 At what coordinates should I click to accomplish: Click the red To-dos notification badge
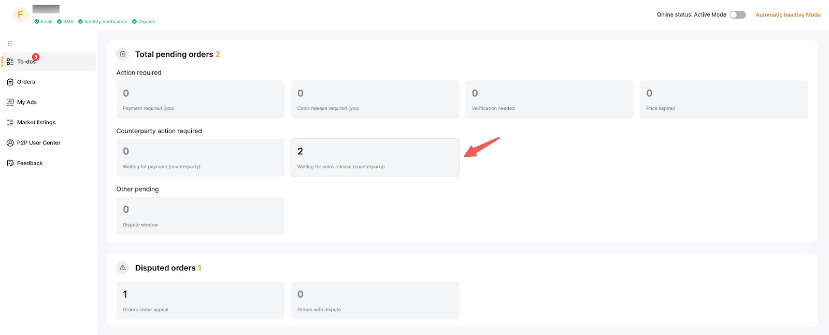[36, 57]
